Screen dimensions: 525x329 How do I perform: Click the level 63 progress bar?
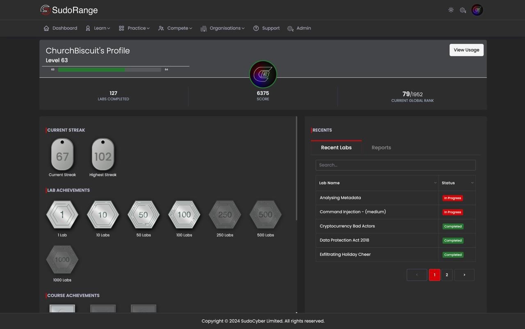pyautogui.click(x=110, y=70)
